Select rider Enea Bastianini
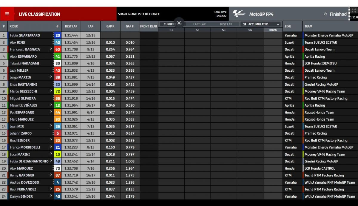 [x=24, y=84]
